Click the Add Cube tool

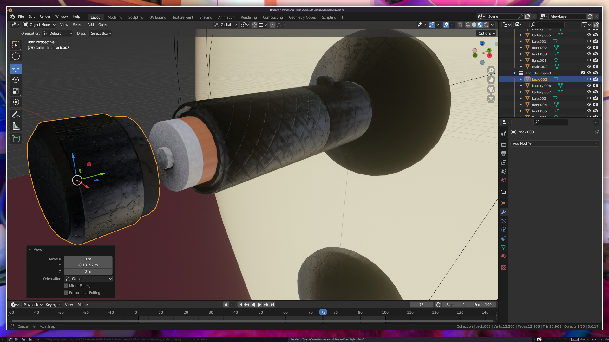pos(16,138)
